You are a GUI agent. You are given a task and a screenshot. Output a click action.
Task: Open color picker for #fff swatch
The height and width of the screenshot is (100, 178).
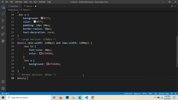pos(35,22)
